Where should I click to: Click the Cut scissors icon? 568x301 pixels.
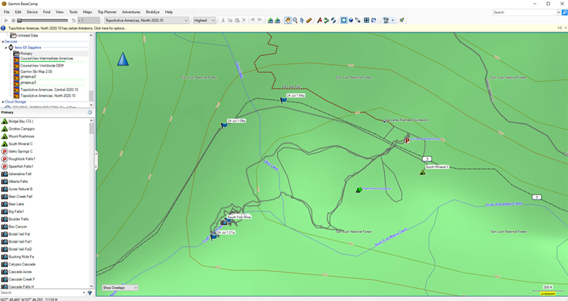223,20
